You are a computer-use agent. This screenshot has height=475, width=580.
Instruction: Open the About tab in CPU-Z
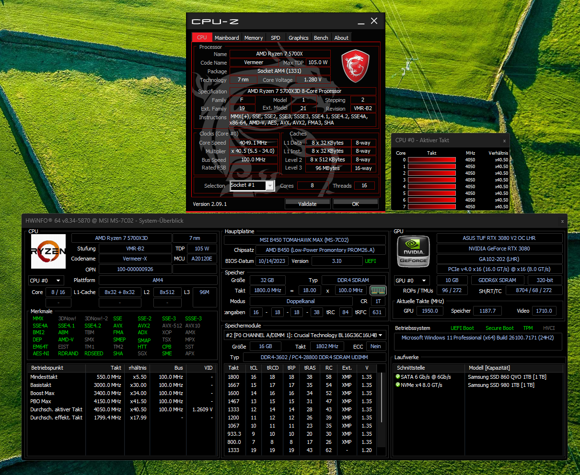(341, 37)
